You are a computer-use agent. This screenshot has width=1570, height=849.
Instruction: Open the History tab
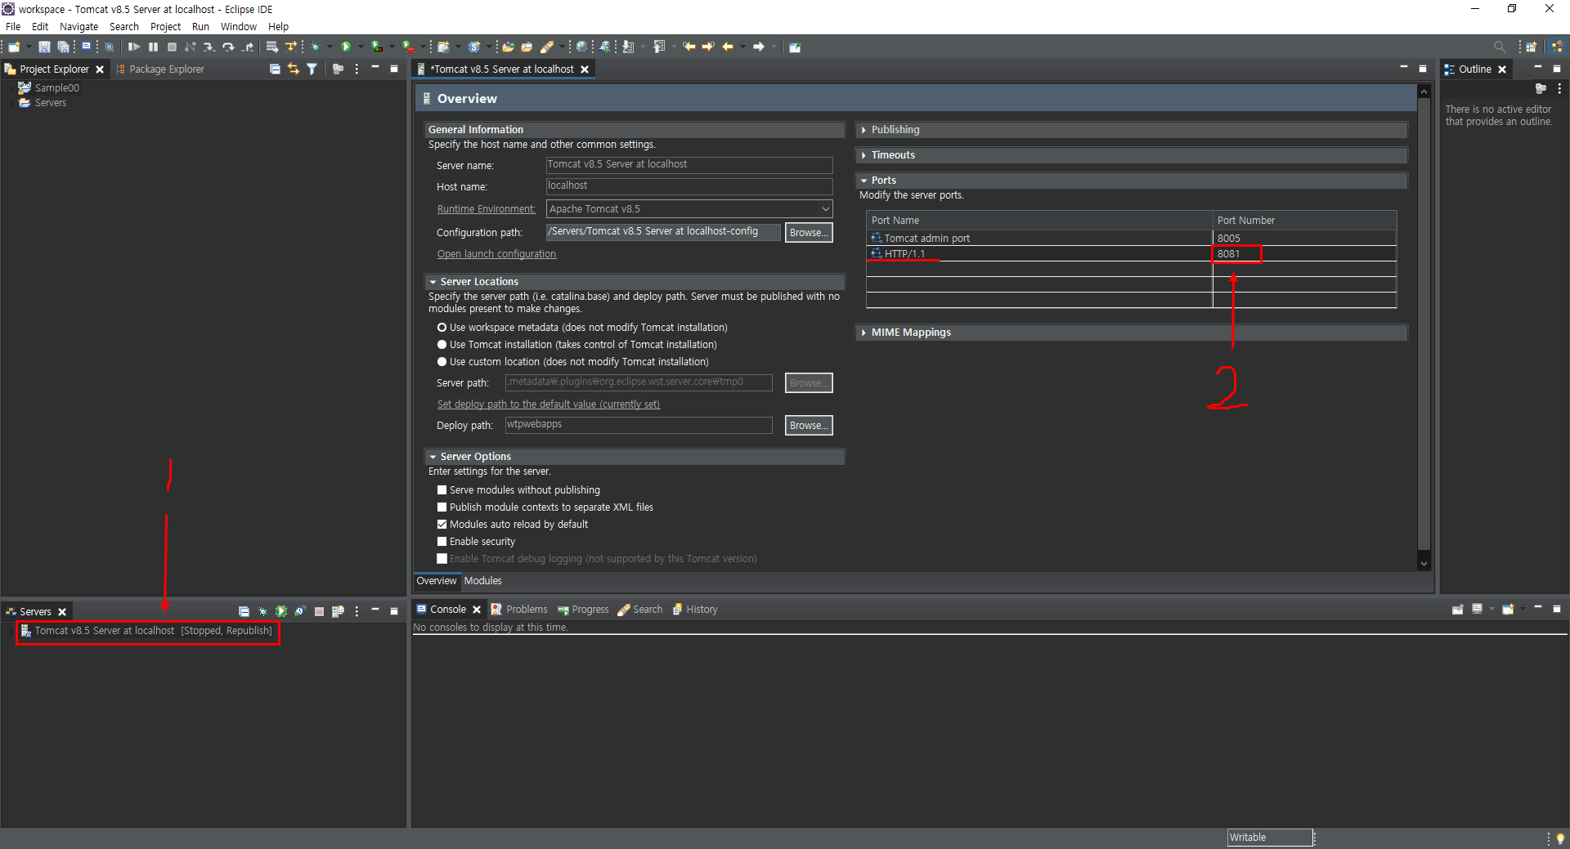coord(695,609)
